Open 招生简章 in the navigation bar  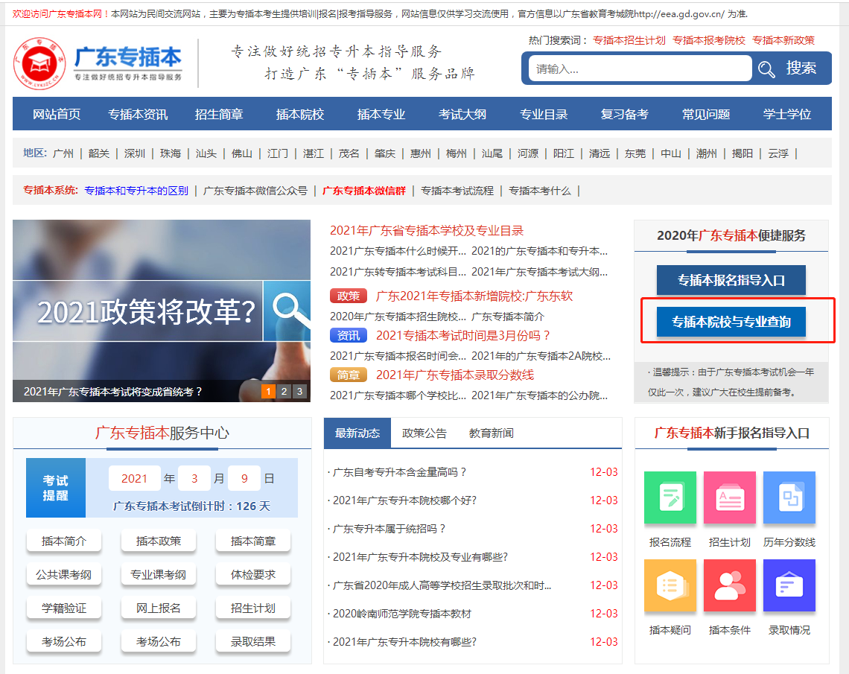(219, 115)
